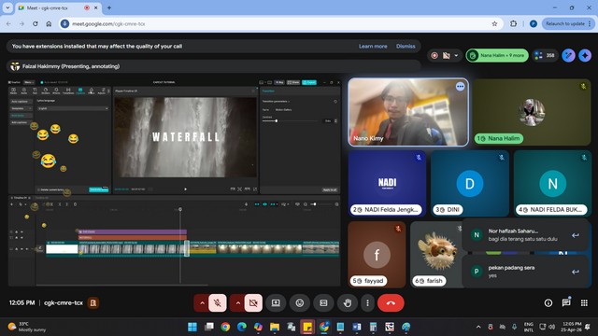Expand video settings arrow beside camera
Screen dimensions: 598x336
(237, 302)
